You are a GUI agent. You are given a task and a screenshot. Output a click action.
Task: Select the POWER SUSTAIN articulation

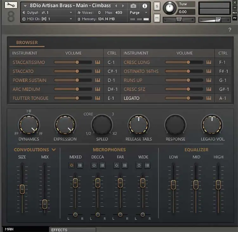[x=30, y=80]
